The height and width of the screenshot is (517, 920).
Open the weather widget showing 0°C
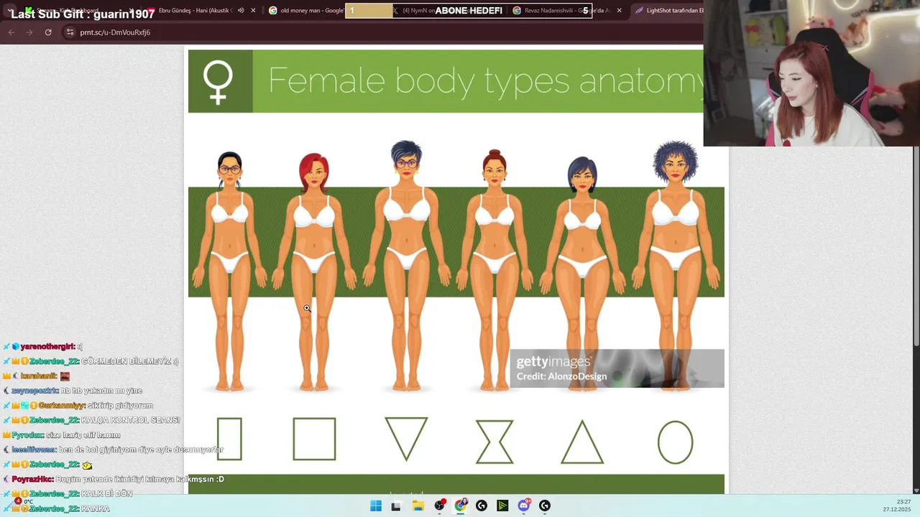24,501
